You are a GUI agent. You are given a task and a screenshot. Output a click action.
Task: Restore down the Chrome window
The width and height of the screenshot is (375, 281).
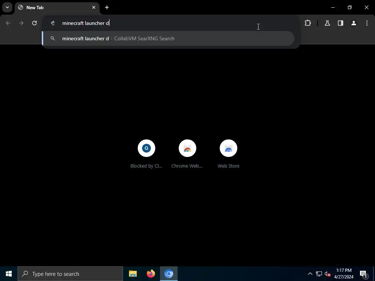pyautogui.click(x=350, y=7)
